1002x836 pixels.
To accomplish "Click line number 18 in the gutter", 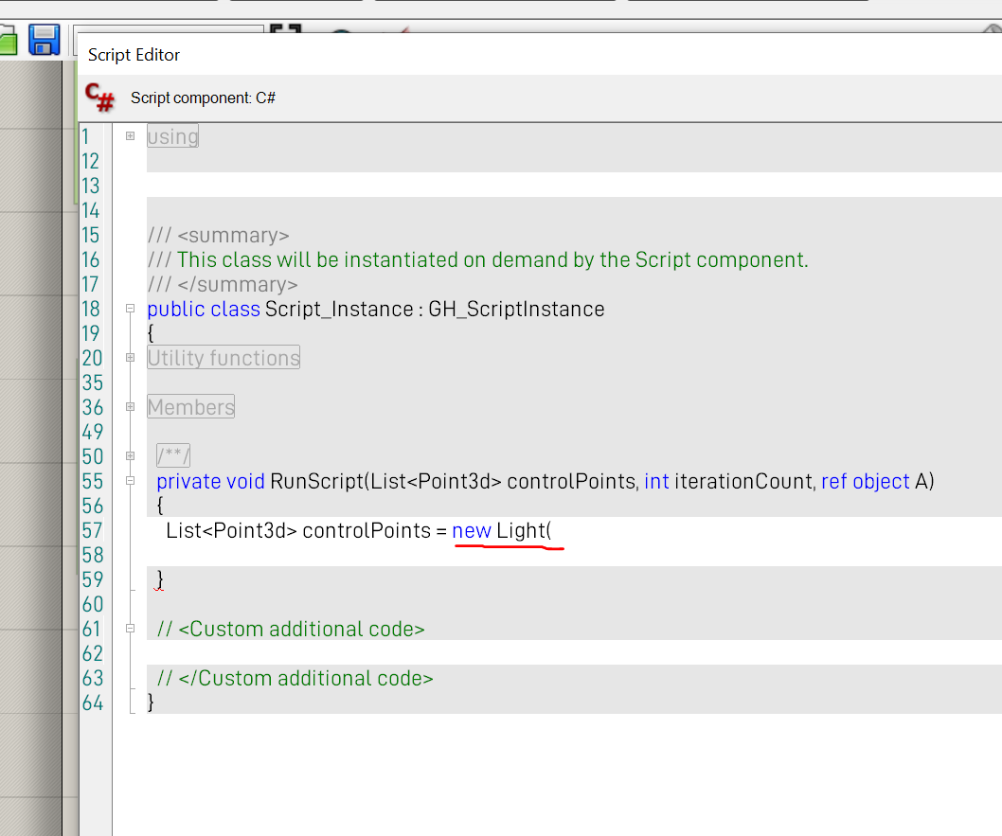I will pos(91,309).
